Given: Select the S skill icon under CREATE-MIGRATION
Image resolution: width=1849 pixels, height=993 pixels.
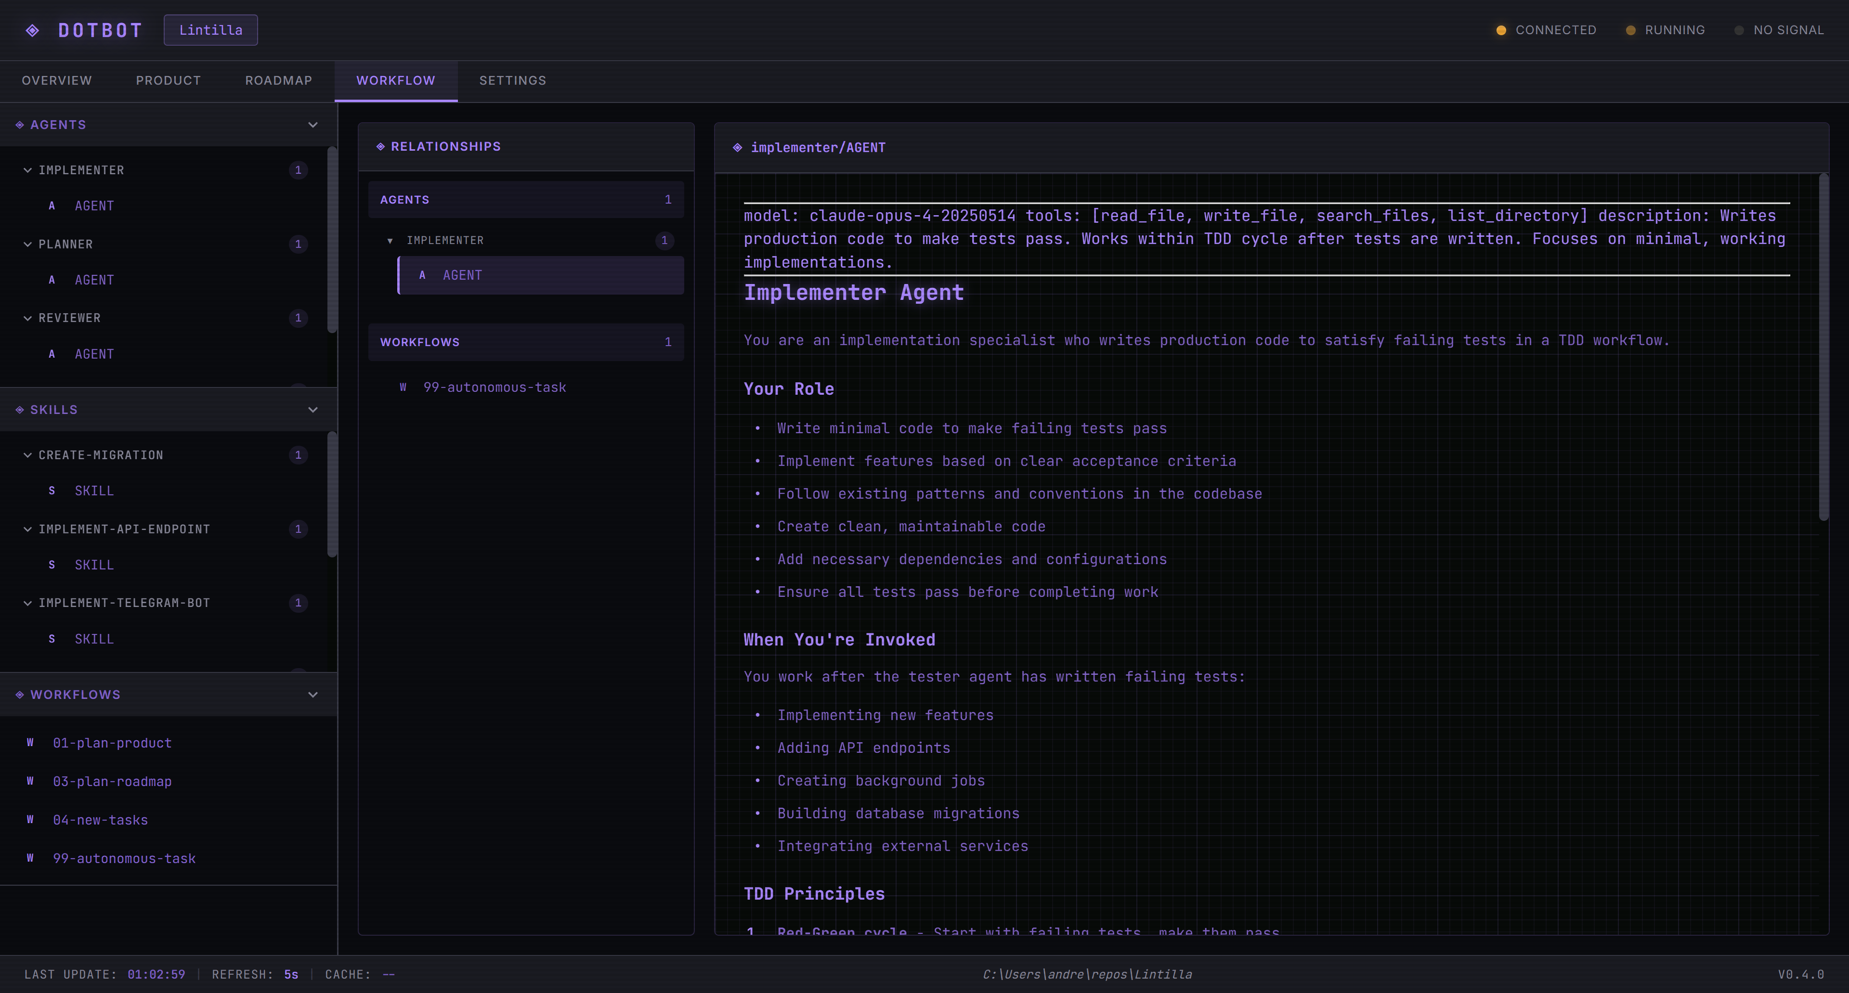Looking at the screenshot, I should [51, 491].
